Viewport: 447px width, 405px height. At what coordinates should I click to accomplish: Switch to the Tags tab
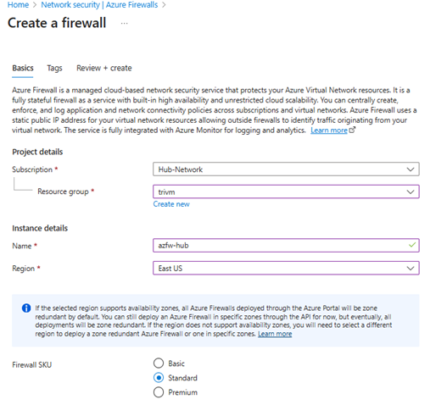tap(54, 69)
